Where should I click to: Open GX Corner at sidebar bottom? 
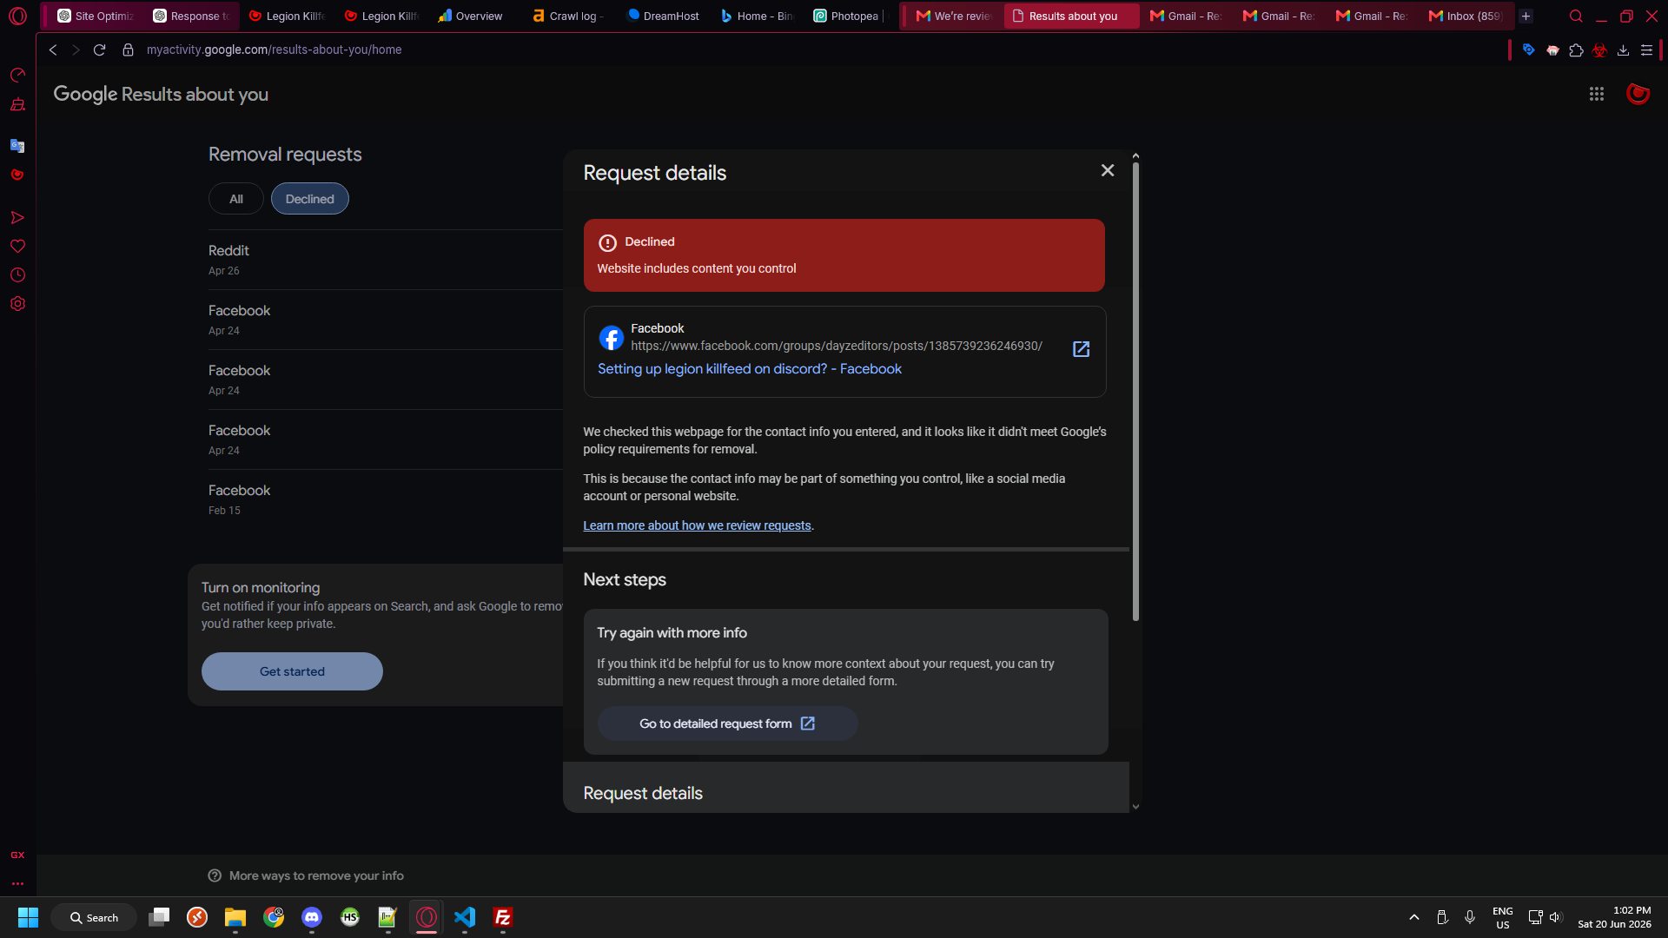pyautogui.click(x=17, y=855)
